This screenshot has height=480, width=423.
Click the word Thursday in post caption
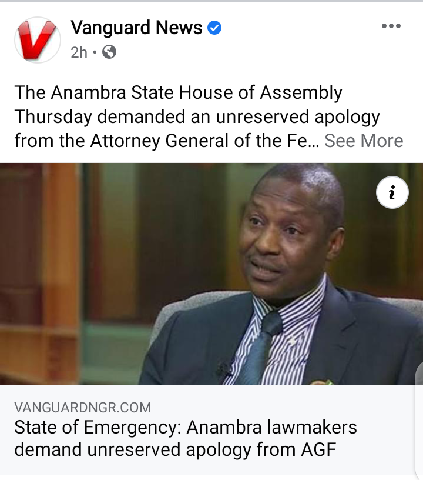(53, 116)
